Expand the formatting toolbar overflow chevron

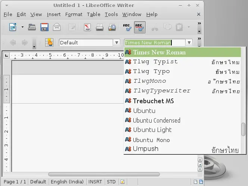[x=199, y=39]
